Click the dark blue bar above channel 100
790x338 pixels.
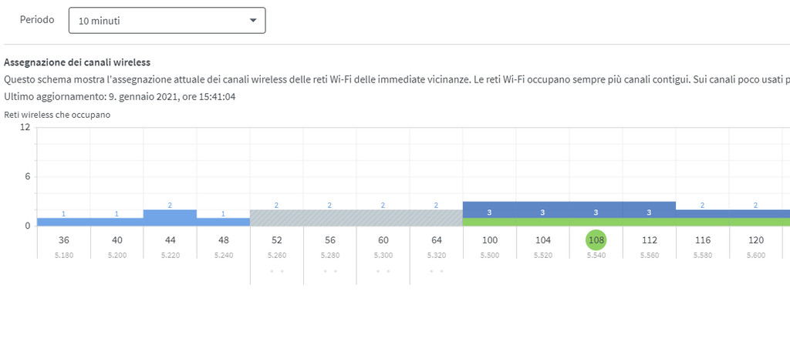click(x=490, y=210)
